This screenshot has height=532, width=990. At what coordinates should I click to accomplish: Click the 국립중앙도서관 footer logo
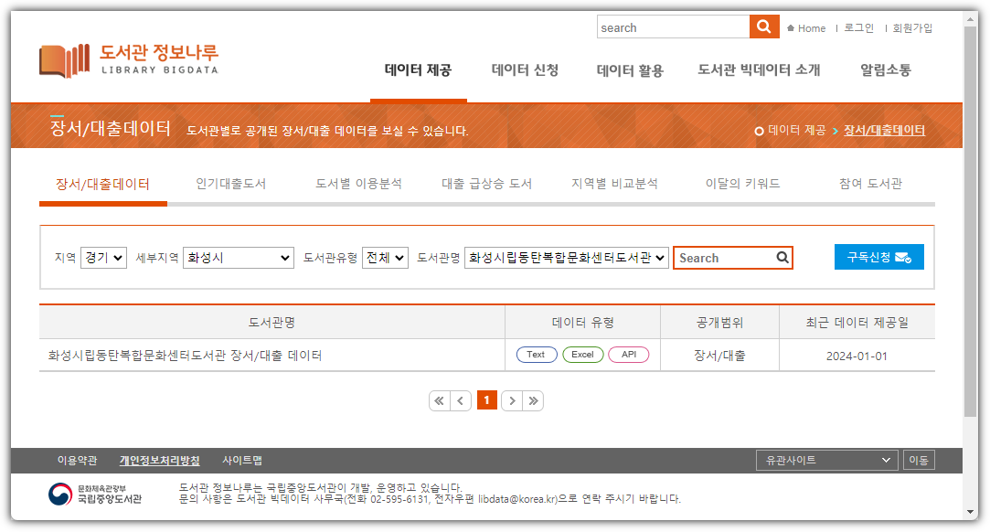95,495
